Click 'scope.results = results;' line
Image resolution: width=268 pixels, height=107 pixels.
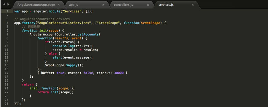(x=76, y=50)
